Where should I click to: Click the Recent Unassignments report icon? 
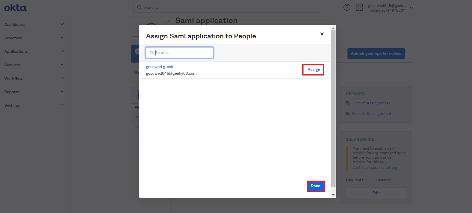click(x=348, y=114)
